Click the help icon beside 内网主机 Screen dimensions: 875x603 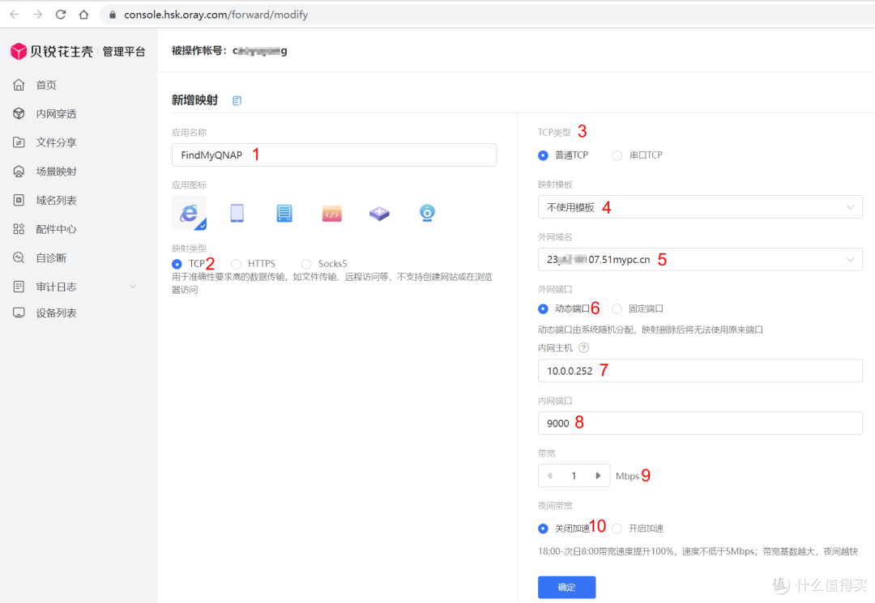(x=584, y=348)
